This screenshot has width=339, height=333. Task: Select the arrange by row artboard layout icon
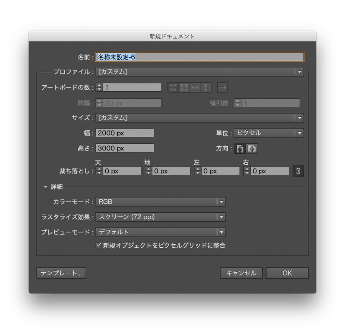pos(194,87)
